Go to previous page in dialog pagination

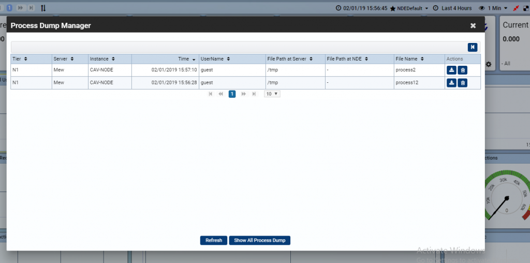coord(220,94)
